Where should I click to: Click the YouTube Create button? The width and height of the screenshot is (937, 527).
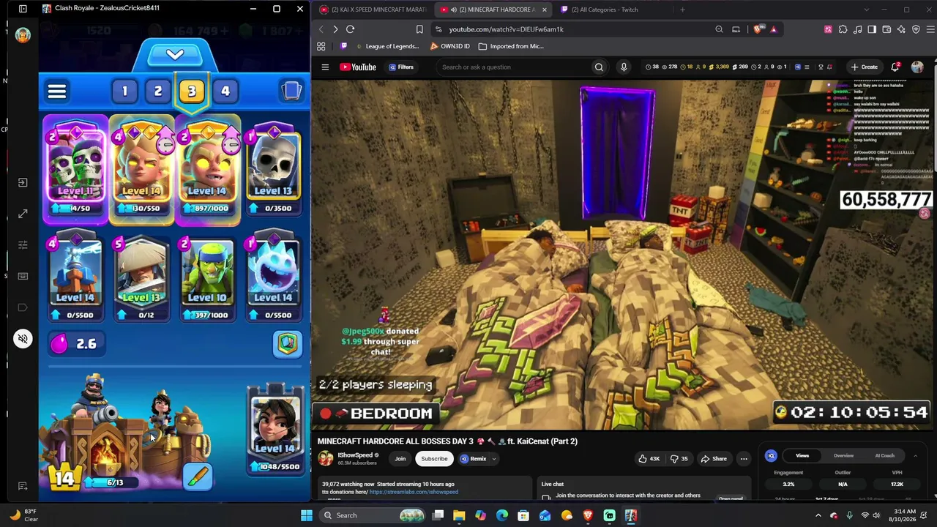[x=865, y=67]
